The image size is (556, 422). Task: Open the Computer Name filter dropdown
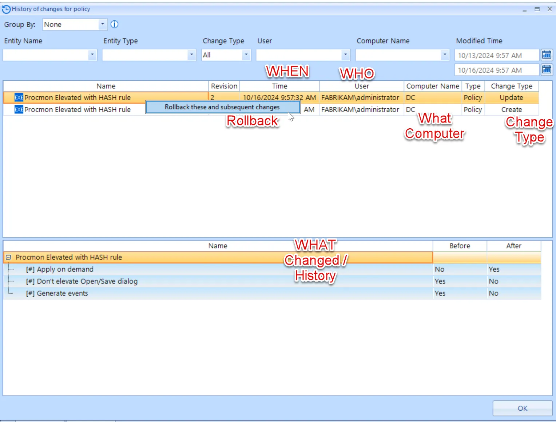pos(445,55)
